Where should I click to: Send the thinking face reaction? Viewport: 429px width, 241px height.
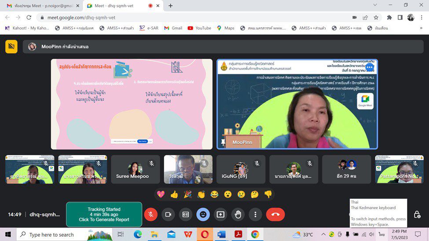tap(255, 194)
